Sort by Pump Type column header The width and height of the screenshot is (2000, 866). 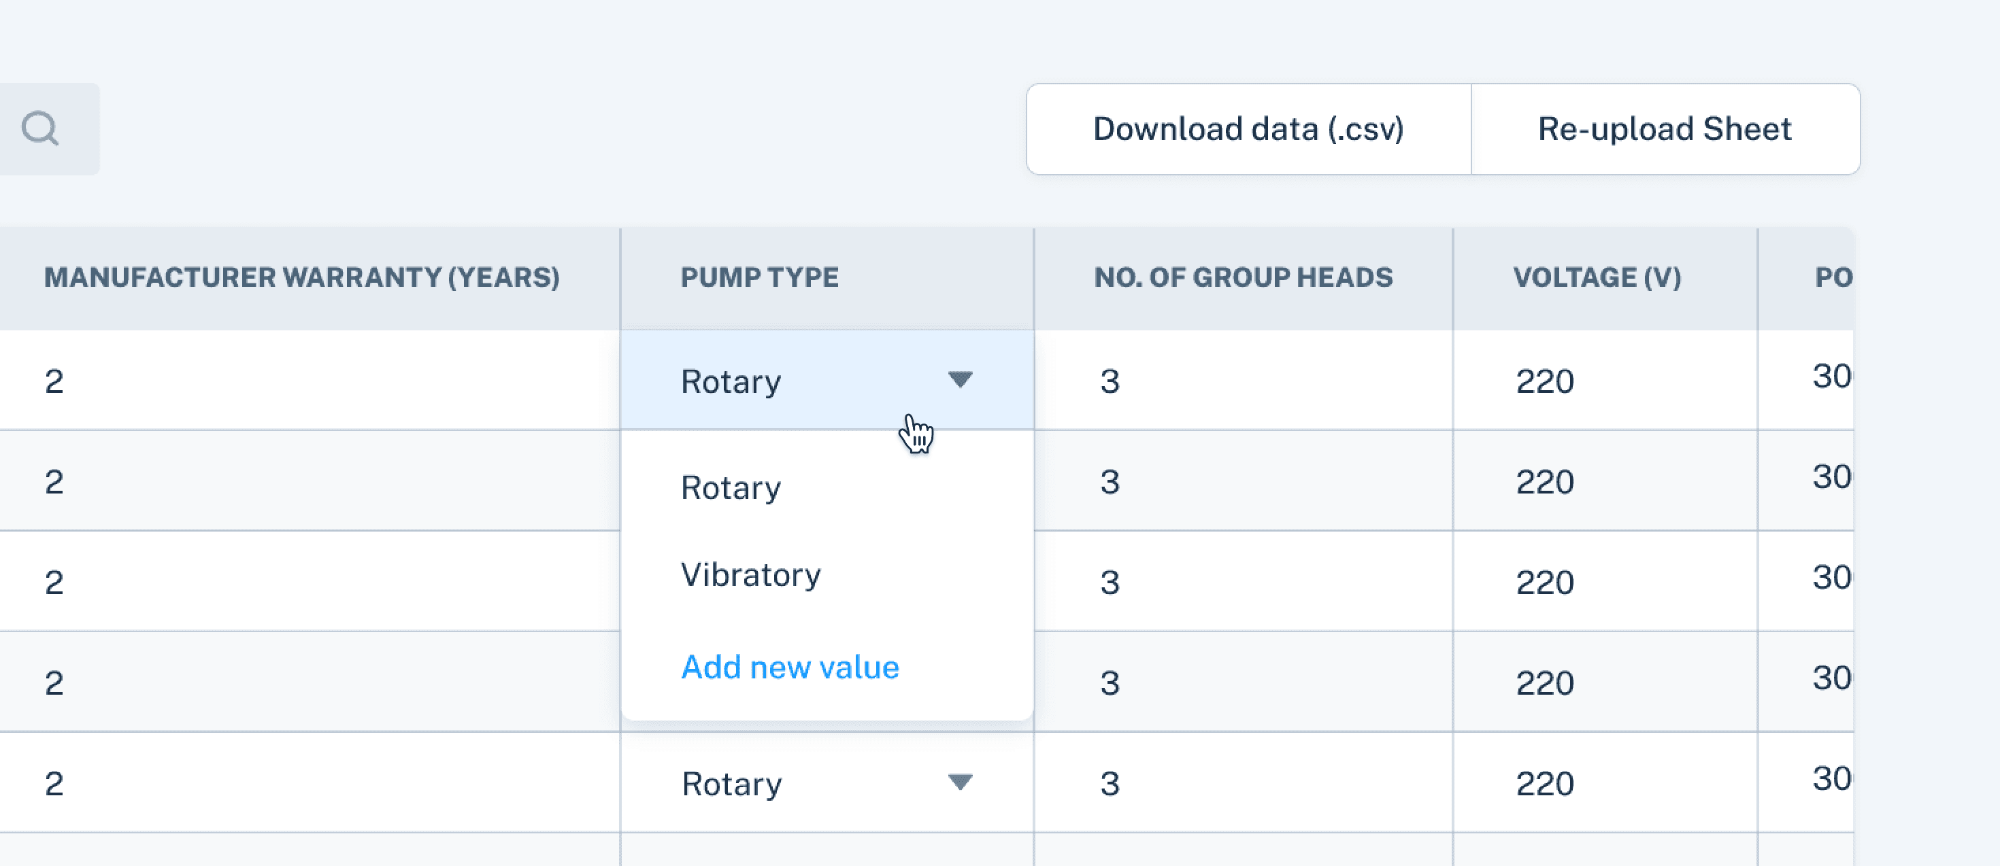(x=759, y=278)
